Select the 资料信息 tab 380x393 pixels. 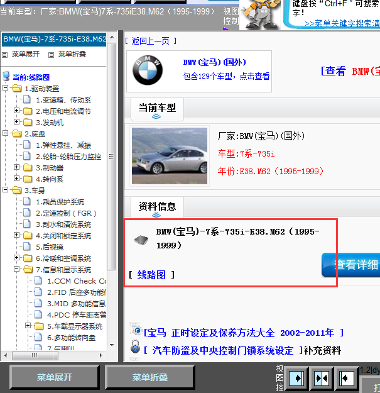tap(157, 208)
